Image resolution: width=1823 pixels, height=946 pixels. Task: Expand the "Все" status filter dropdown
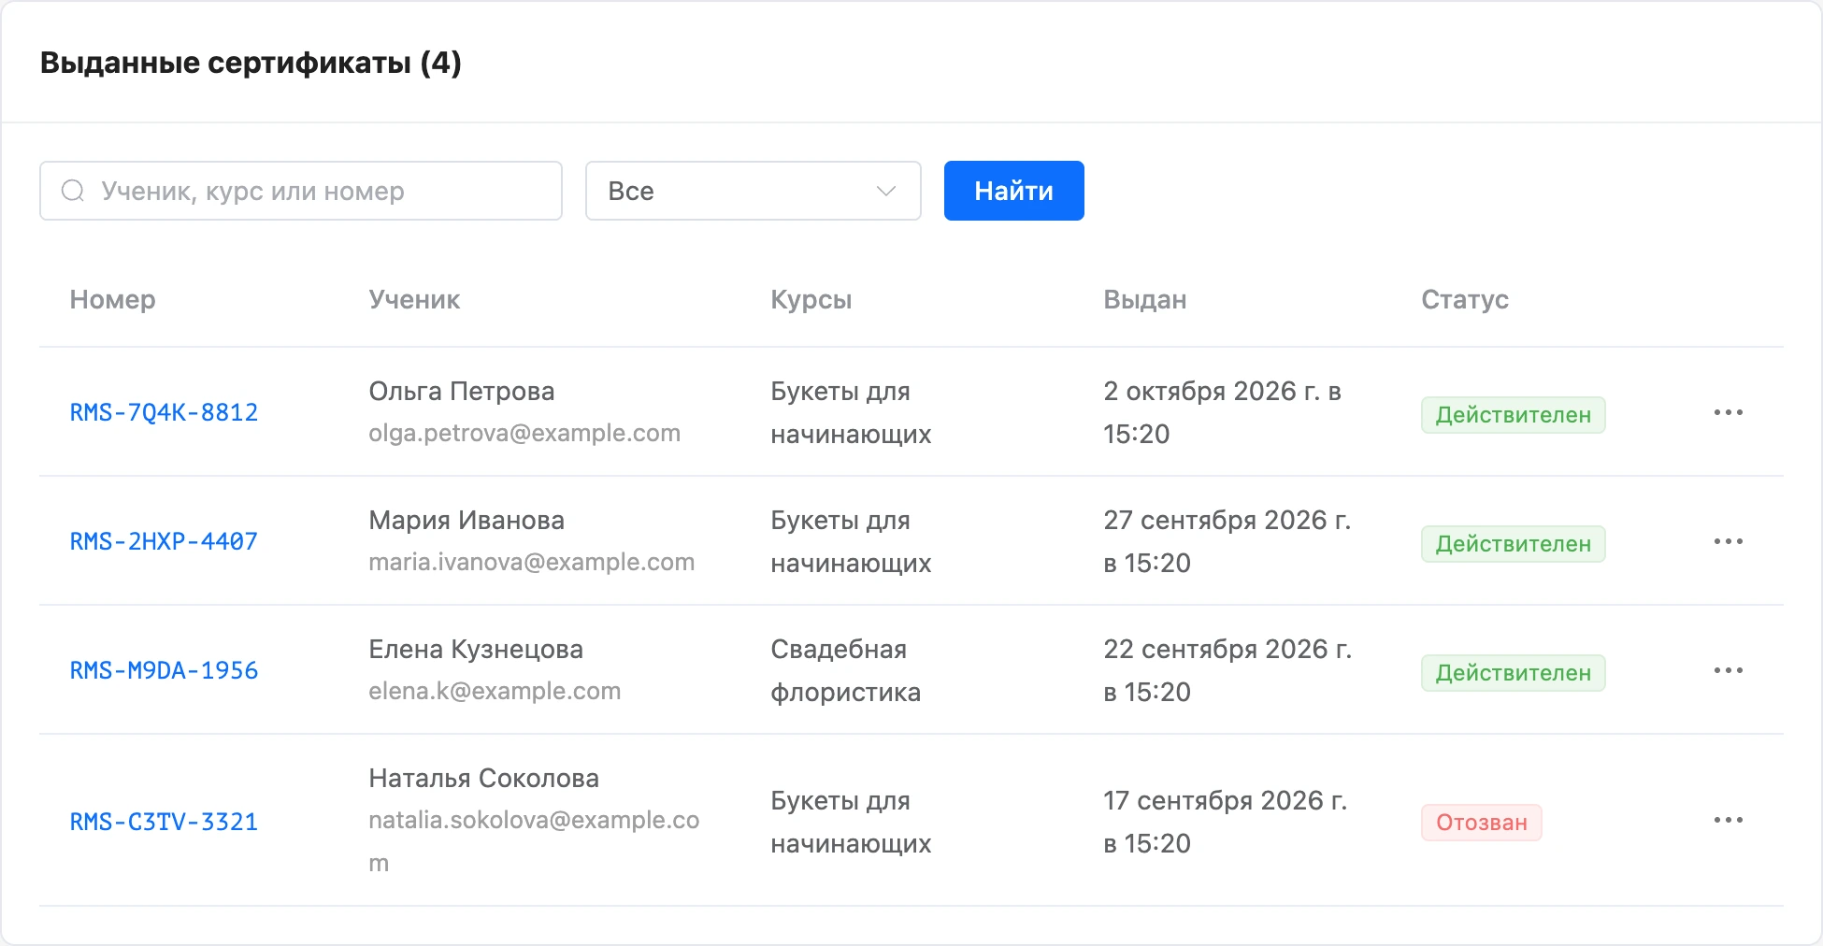pyautogui.click(x=754, y=191)
